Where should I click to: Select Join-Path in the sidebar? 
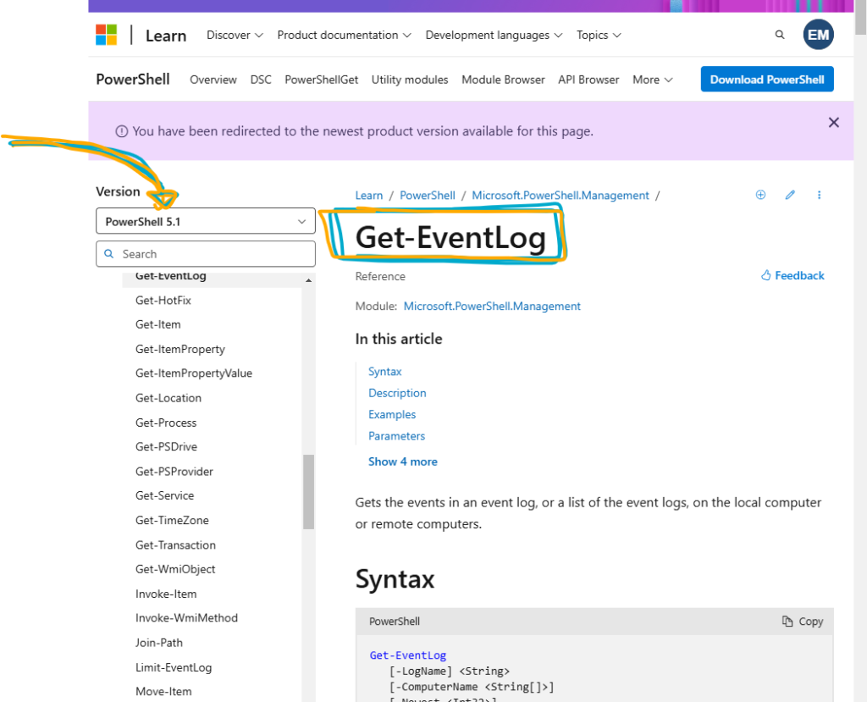pyautogui.click(x=158, y=643)
